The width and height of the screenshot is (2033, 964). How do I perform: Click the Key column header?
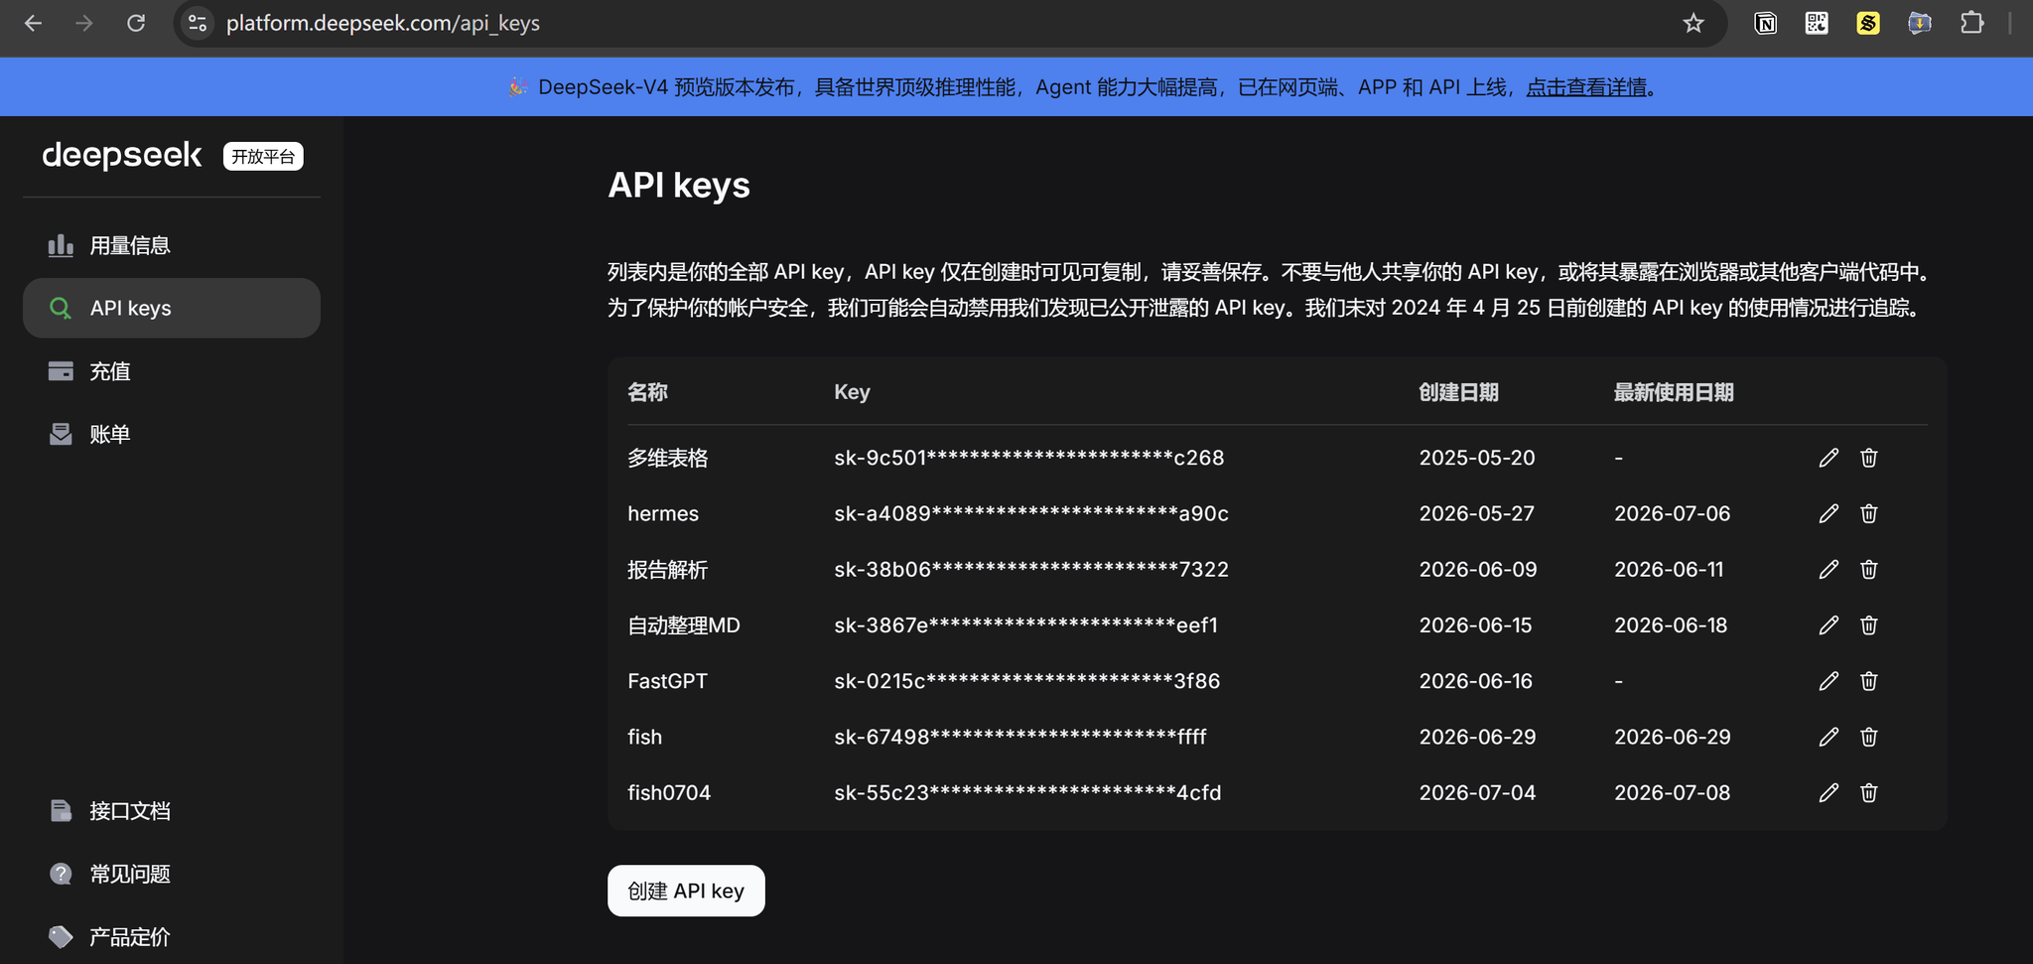click(x=852, y=392)
